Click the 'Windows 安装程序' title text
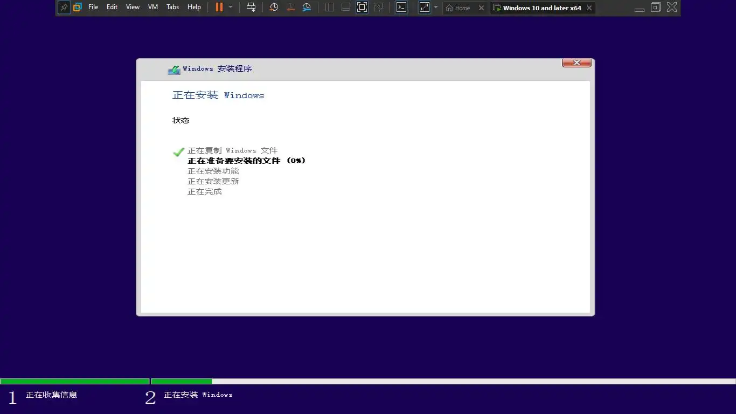Viewport: 736px width, 414px height. (218, 68)
